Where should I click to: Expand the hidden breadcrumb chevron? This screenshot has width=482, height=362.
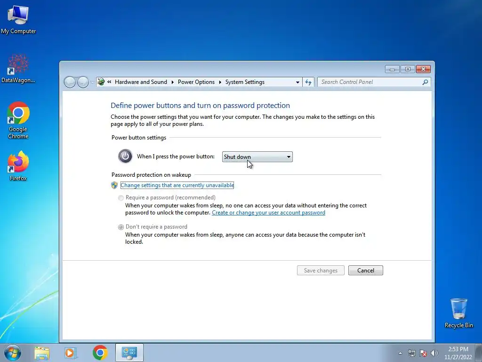coord(109,82)
